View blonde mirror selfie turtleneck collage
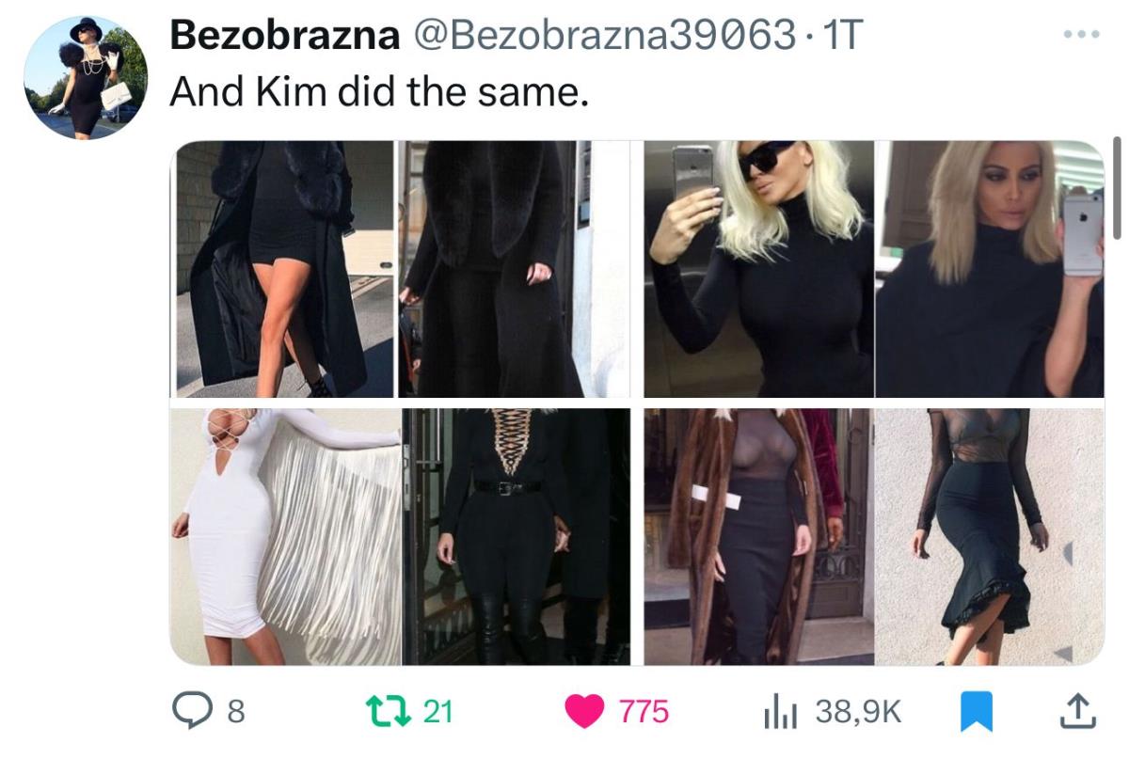Screen dimensions: 1129x759 tap(874, 269)
